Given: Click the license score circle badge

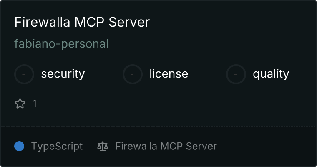Looking at the screenshot, I should coord(132,74).
